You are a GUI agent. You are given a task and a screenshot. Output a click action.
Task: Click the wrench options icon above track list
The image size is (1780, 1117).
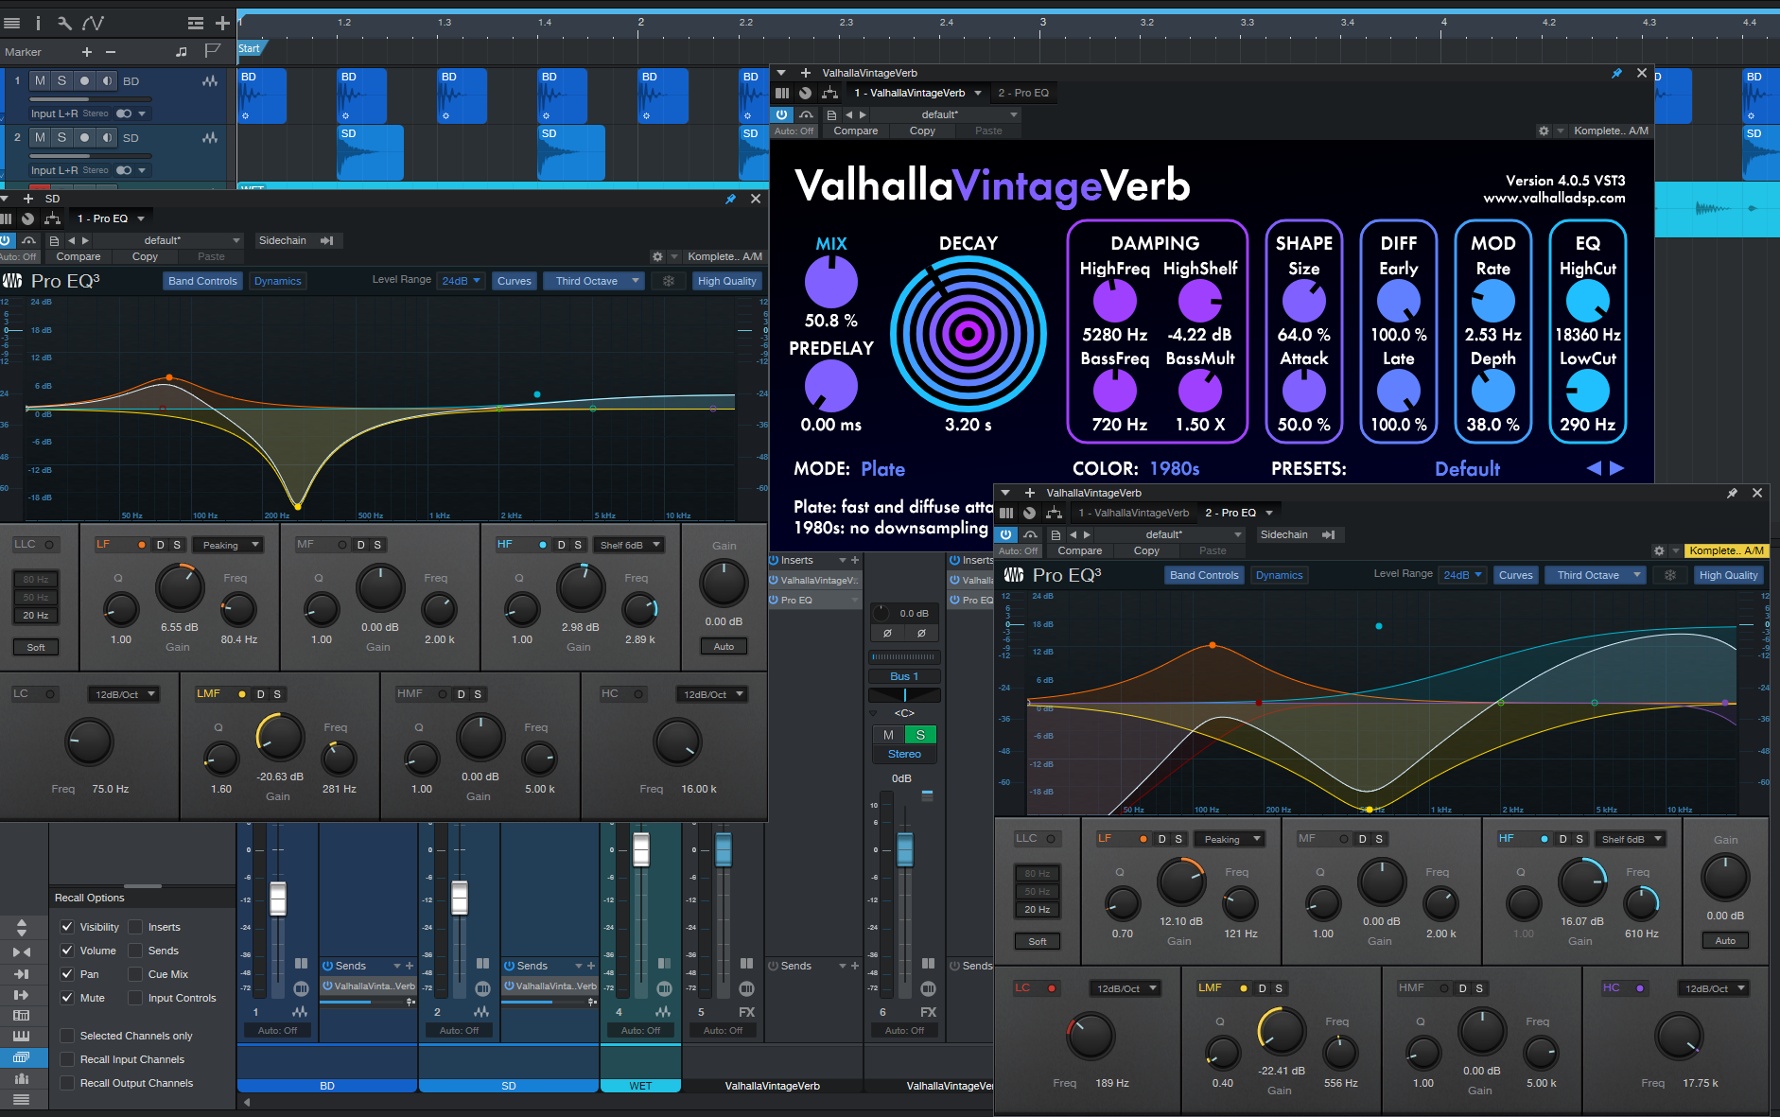click(64, 23)
